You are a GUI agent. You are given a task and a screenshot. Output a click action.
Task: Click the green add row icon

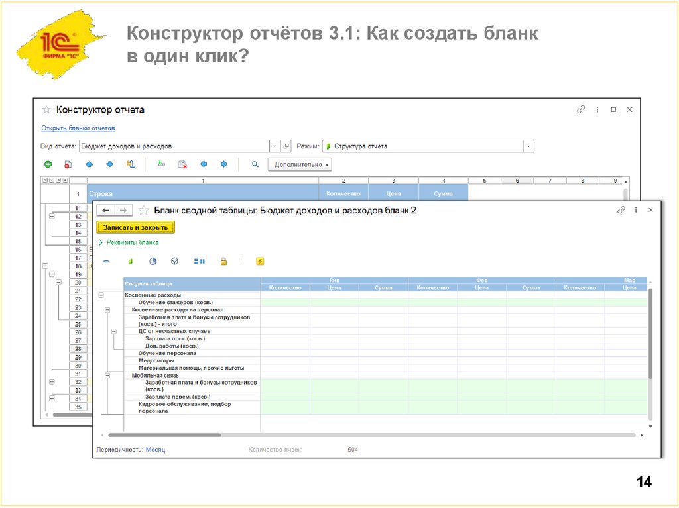[48, 164]
